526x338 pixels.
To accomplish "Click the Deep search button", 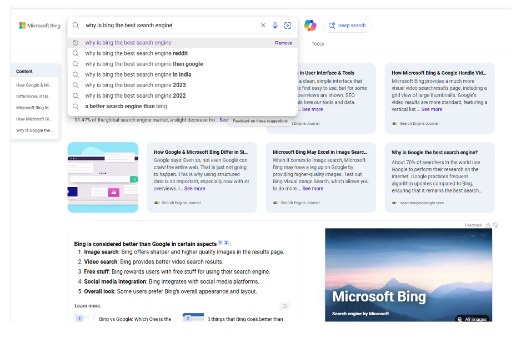I will 347,26.
